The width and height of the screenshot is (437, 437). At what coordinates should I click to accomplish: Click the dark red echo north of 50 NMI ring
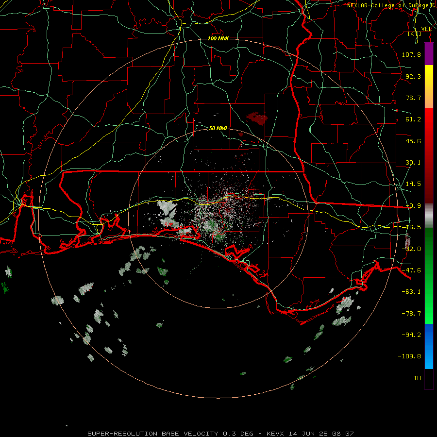[x=257, y=118]
